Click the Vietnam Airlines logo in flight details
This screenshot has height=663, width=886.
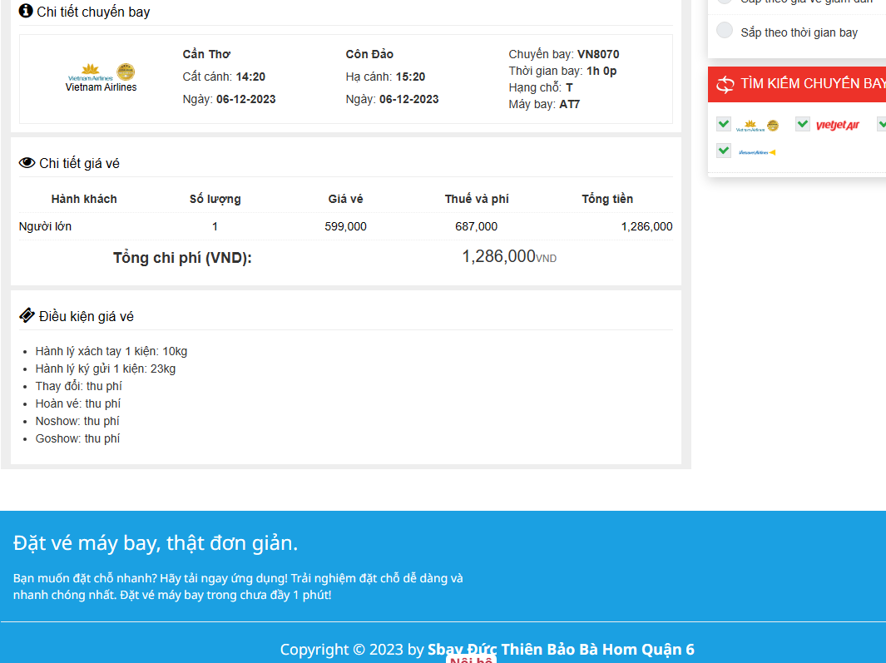[101, 77]
